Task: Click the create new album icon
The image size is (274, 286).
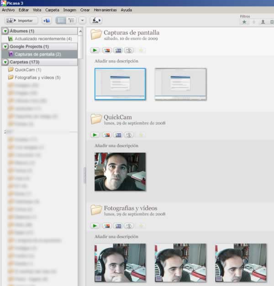Action: (x=47, y=21)
